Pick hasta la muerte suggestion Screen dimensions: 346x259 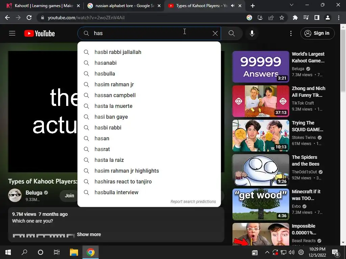(149, 106)
